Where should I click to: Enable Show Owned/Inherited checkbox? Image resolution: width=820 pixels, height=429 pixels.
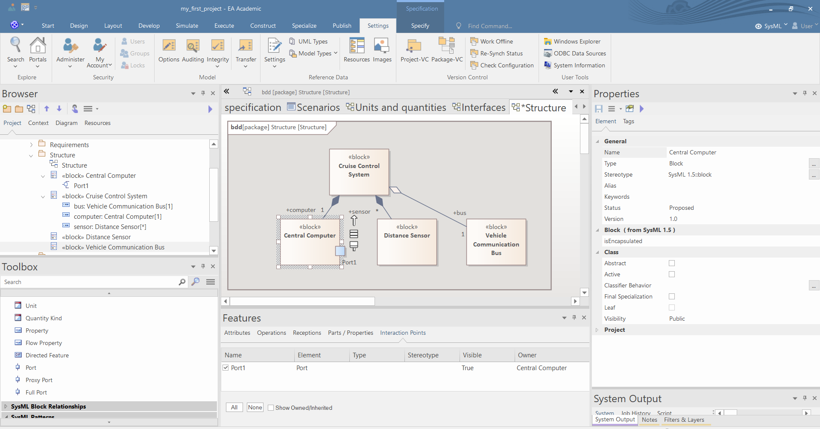[271, 408]
